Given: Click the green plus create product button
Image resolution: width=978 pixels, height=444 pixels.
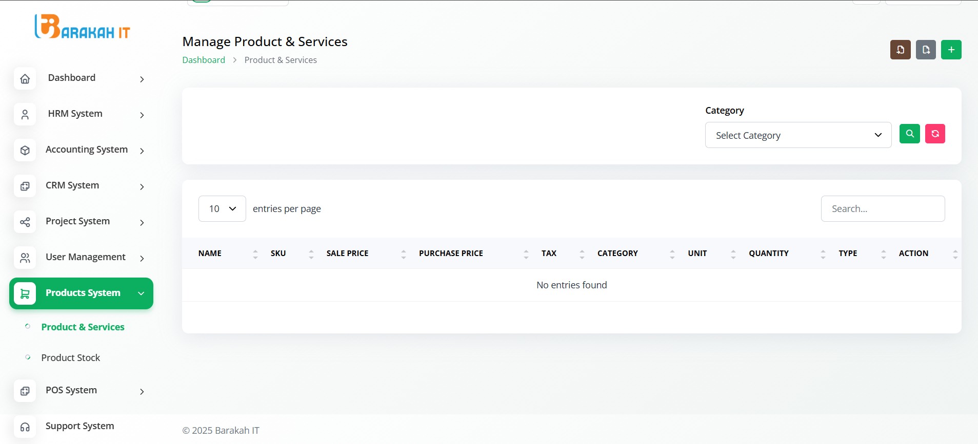Looking at the screenshot, I should [951, 50].
